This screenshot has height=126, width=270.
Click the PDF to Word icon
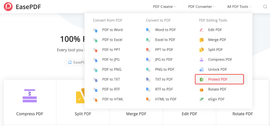[x=95, y=30]
